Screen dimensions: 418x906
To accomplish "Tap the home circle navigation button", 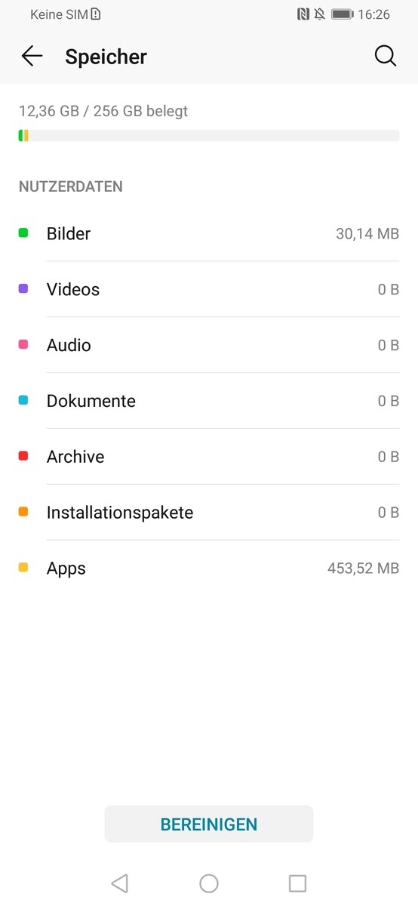I will 209,883.
